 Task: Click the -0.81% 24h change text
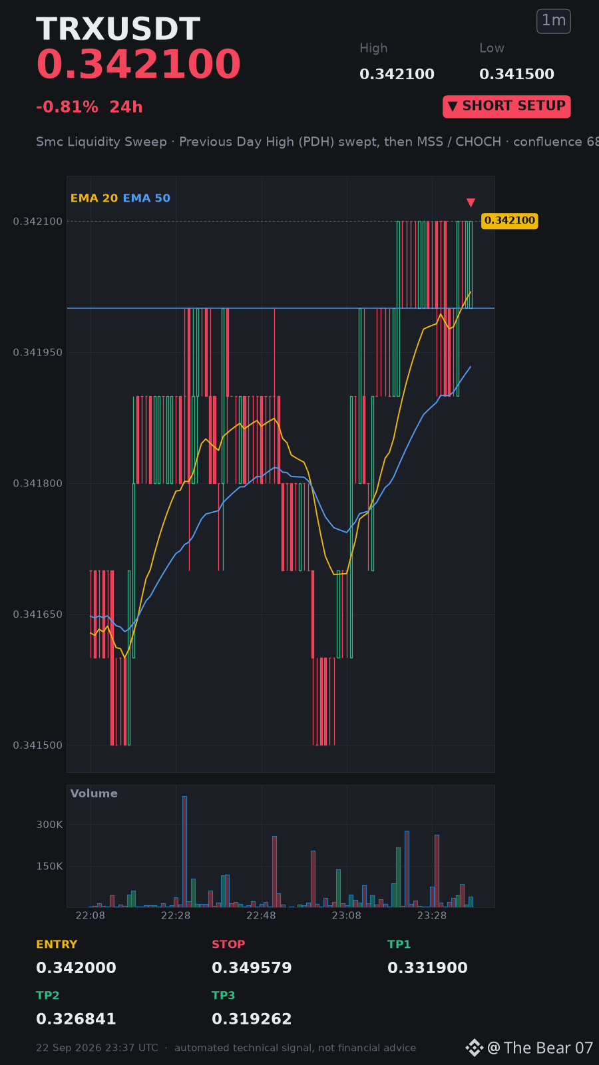click(x=89, y=107)
